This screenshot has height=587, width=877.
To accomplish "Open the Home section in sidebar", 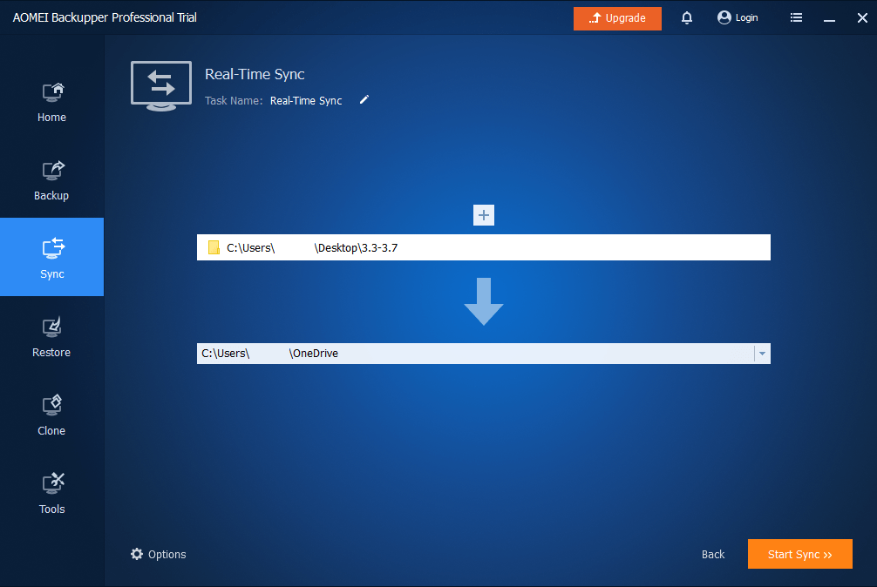I will tap(51, 101).
